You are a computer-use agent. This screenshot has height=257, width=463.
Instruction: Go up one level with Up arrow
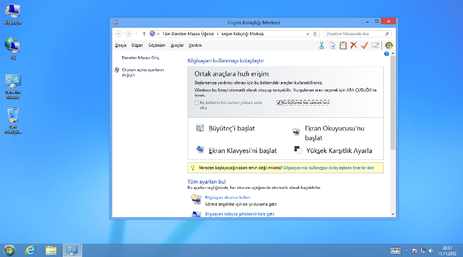(144, 34)
